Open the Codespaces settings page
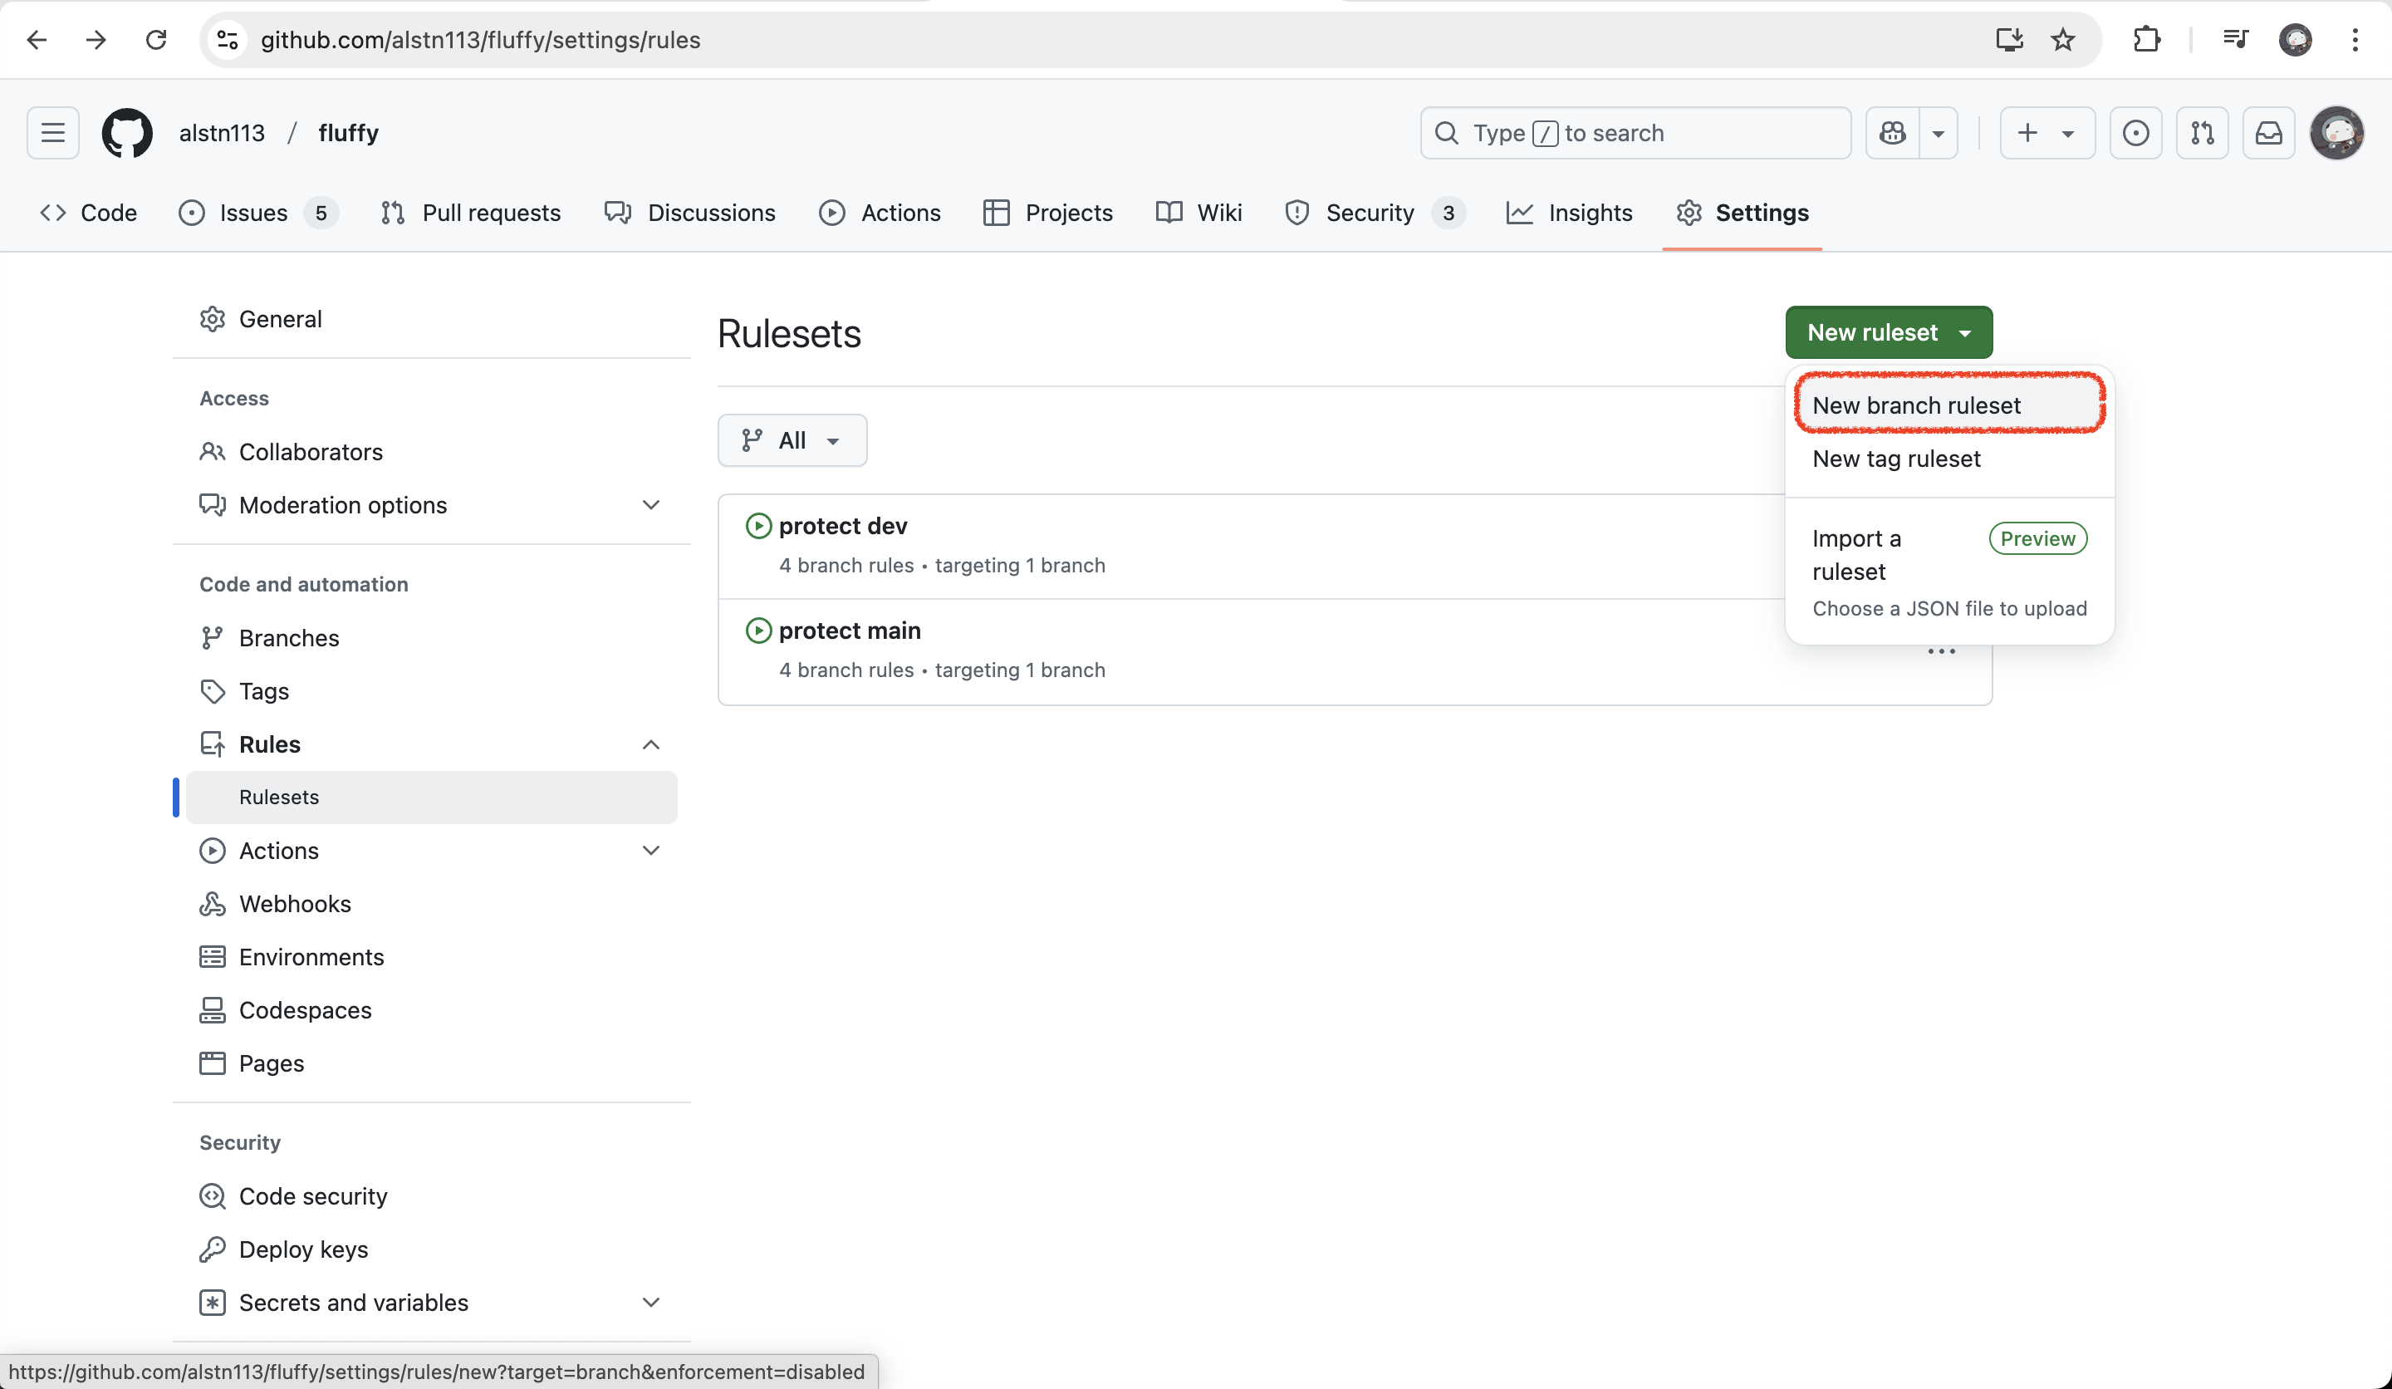Screen dimensions: 2392x1389 click(305, 1010)
